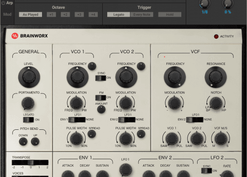Click the VCO 2 large Frequency knob
247x177 pixels.
126,77
